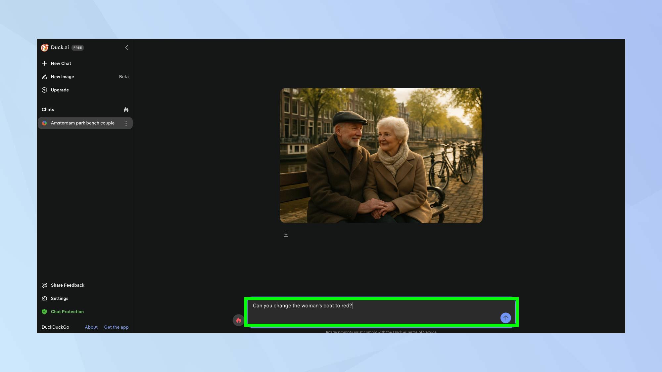This screenshot has width=662, height=372.
Task: Submit the prompt with the arrow button
Action: point(505,318)
